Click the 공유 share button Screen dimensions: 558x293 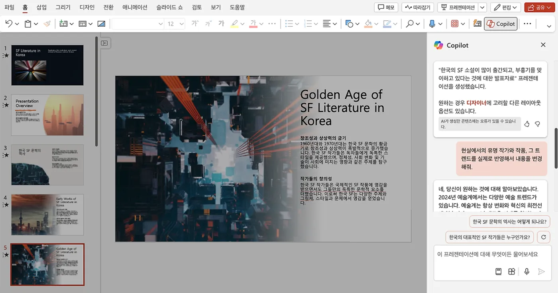(540, 7)
